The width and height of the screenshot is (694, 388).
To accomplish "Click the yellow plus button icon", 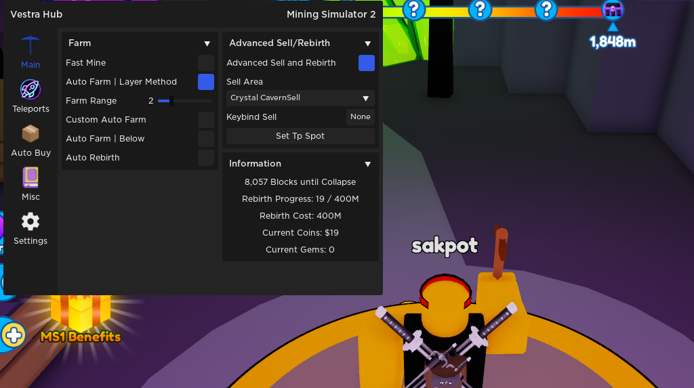I will click(x=14, y=335).
